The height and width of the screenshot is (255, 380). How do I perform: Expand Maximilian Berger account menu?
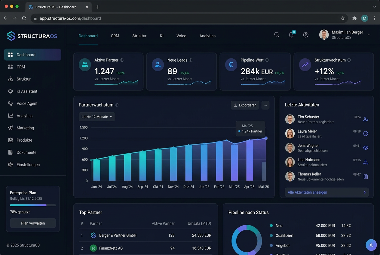[x=369, y=35]
